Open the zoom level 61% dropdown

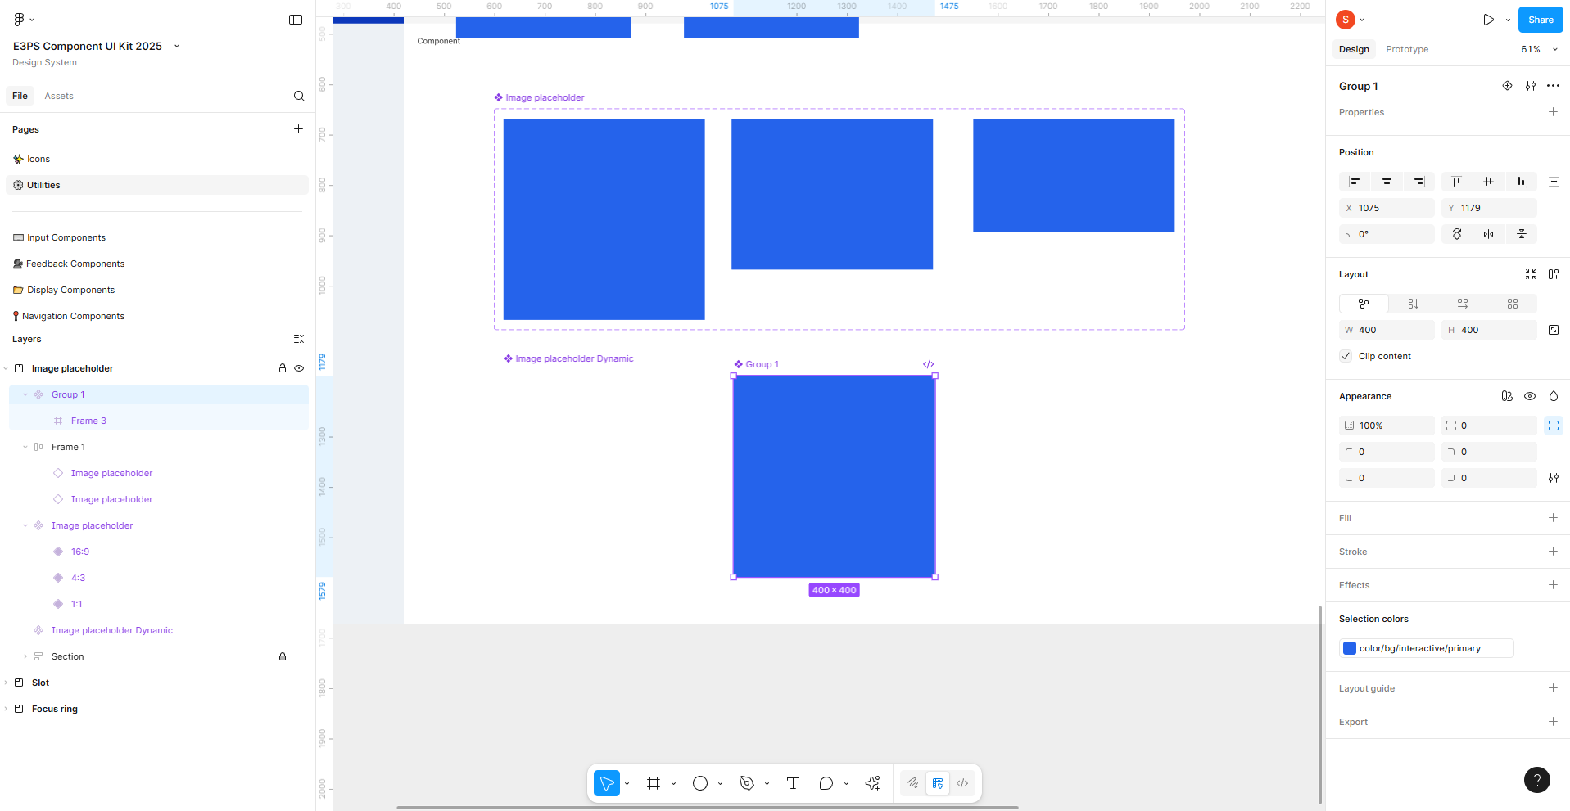pos(1539,49)
